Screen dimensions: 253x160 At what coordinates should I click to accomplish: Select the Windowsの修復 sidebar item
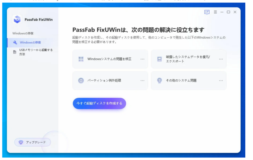(33, 43)
